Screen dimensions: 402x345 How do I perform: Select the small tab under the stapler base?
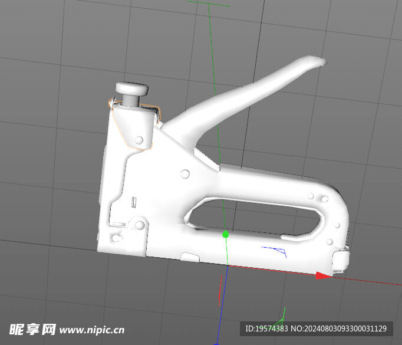click(190, 257)
